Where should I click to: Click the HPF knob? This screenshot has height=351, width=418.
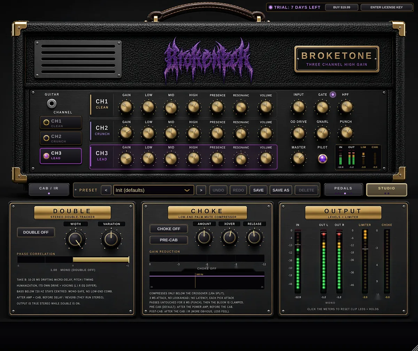[346, 107]
